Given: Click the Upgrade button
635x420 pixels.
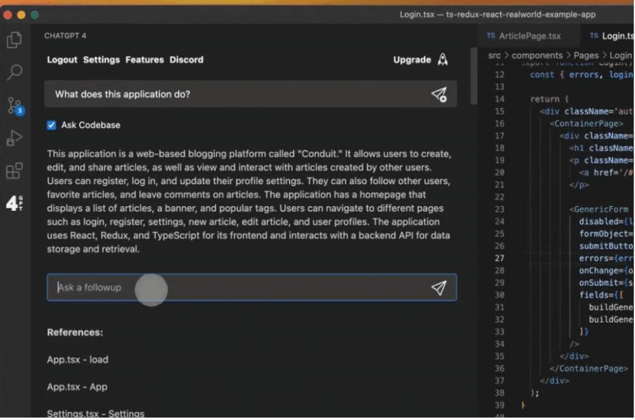Looking at the screenshot, I should coord(412,60).
